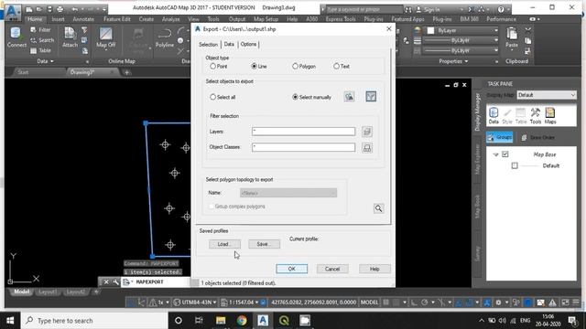Toggle the Default layer checkbox
The height and width of the screenshot is (329, 586).
(x=515, y=165)
